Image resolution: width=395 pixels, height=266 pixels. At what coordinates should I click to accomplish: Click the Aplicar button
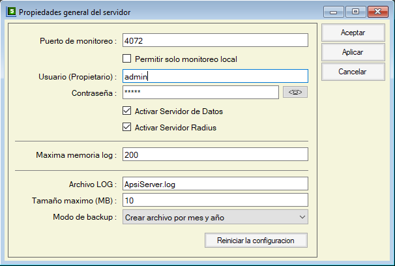tap(353, 52)
